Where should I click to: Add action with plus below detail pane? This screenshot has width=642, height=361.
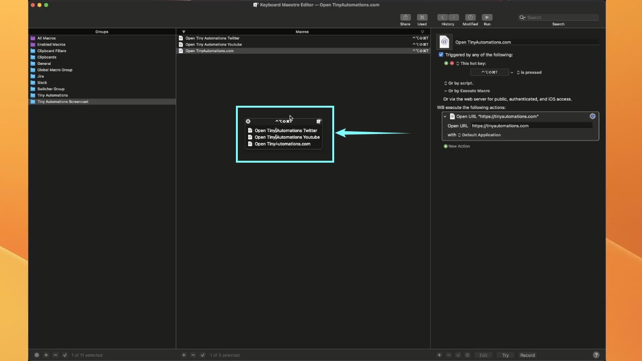[439, 355]
